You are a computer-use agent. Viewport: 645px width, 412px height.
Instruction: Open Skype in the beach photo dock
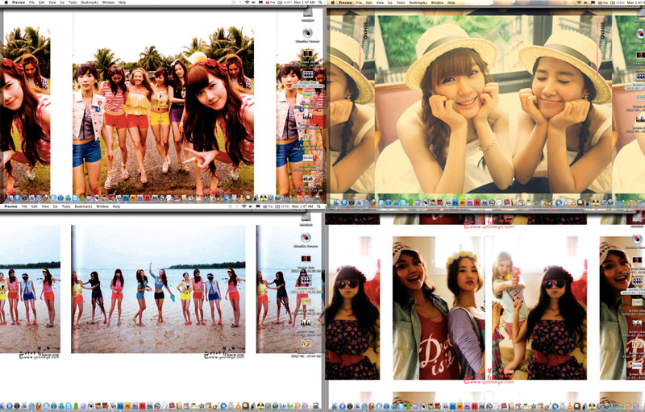(69, 406)
